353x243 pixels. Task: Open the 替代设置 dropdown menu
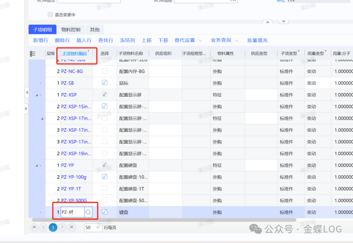click(x=187, y=40)
